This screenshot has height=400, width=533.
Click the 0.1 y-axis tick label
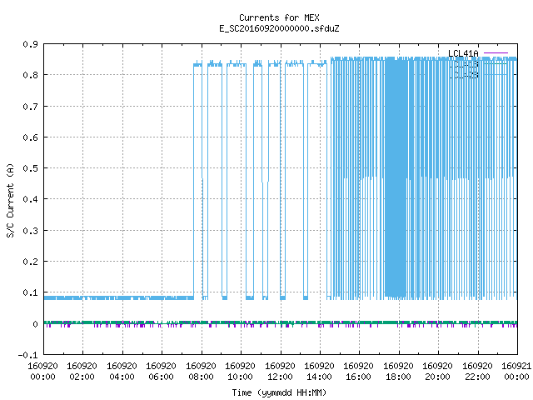point(30,292)
